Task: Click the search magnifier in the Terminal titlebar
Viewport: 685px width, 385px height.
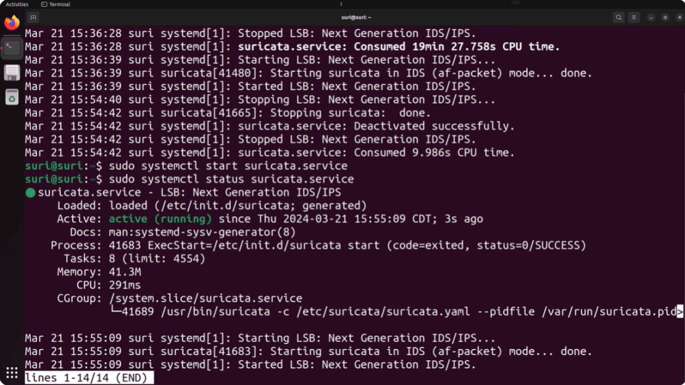Action: [619, 17]
